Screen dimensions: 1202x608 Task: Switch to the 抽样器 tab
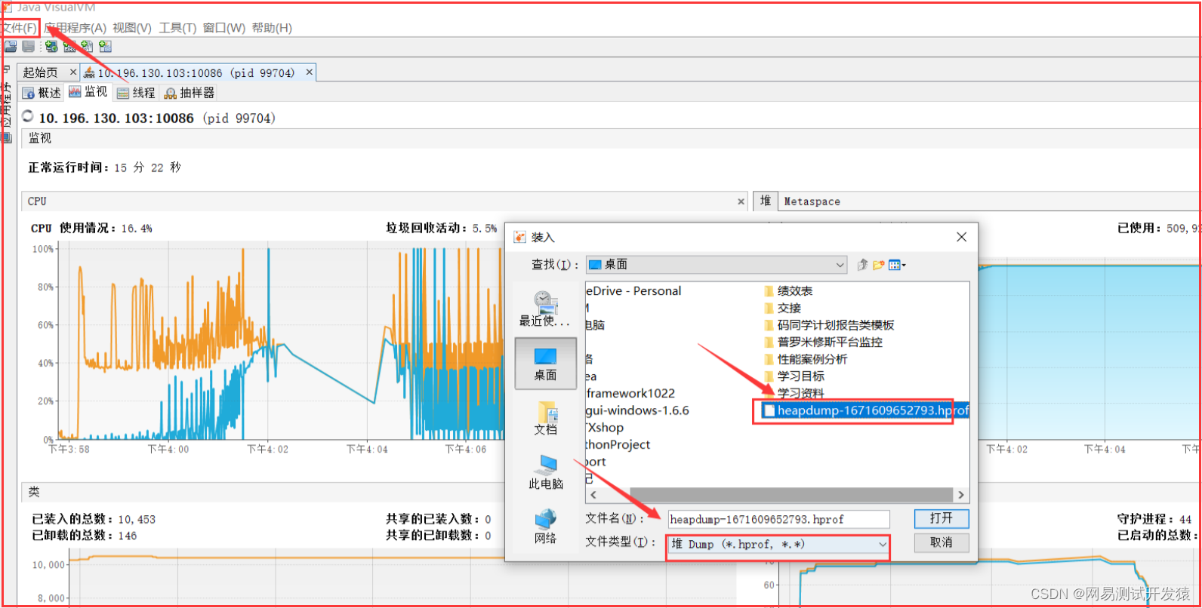(190, 93)
